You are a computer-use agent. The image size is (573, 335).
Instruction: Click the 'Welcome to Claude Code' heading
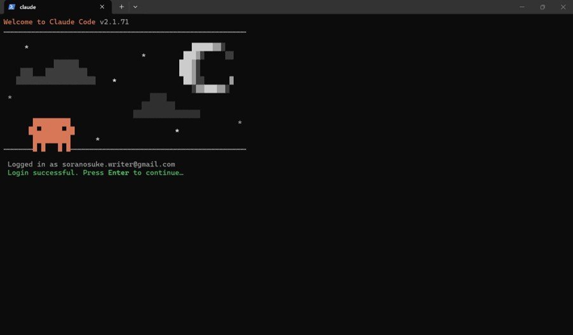(50, 22)
